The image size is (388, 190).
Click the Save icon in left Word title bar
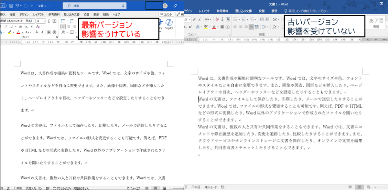(x=11, y=6)
